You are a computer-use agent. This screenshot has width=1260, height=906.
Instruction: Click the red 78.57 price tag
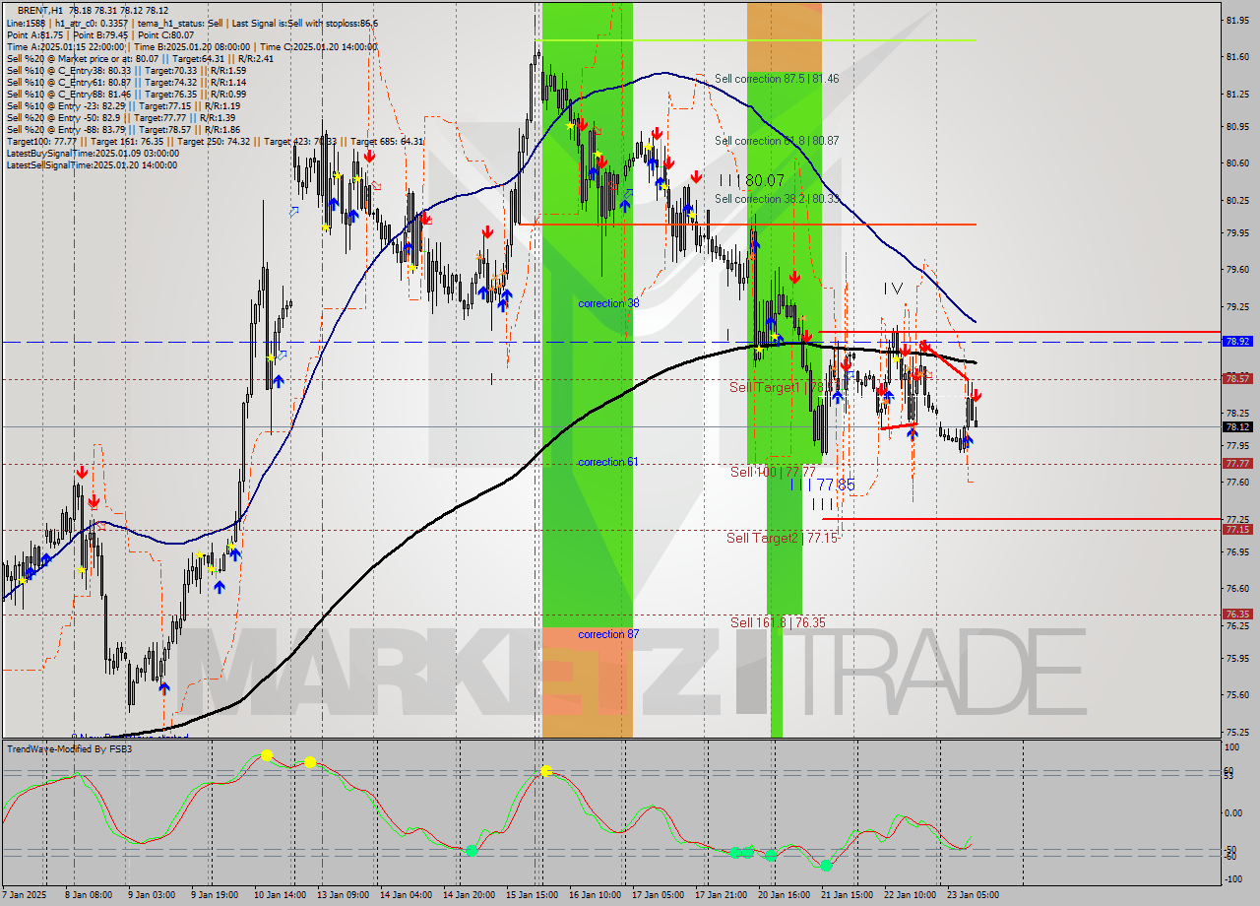pos(1237,378)
